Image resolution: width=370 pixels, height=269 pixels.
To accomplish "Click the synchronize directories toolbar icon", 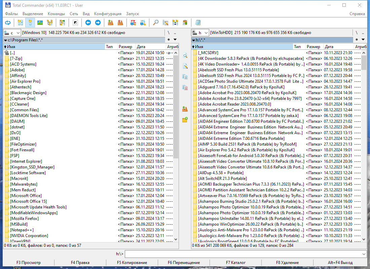I will [x=175, y=23].
